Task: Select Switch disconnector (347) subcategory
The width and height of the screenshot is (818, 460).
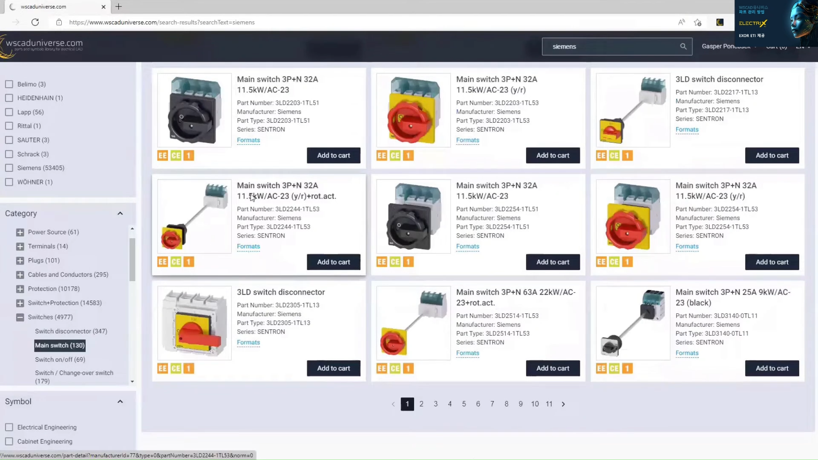Action: (71, 331)
